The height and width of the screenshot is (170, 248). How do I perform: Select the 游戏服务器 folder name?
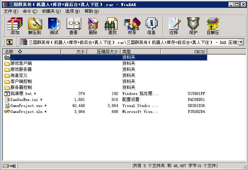coord(21,69)
